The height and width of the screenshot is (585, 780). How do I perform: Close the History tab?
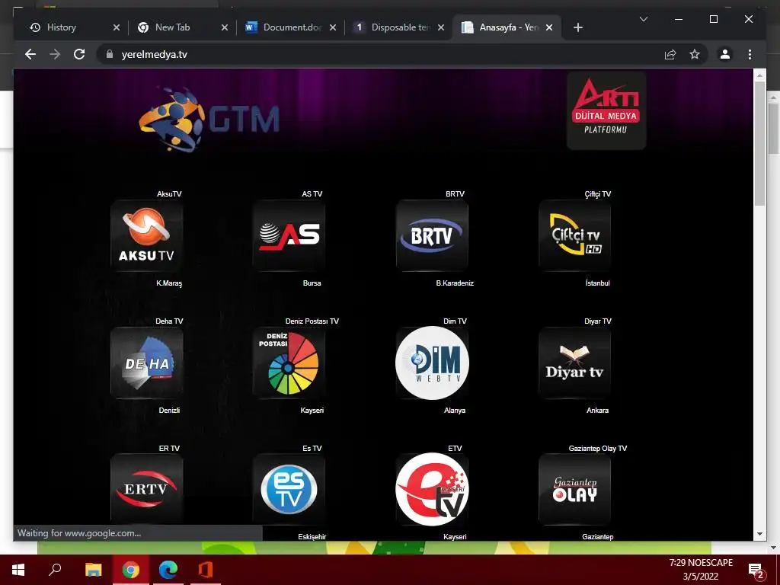[x=117, y=27]
